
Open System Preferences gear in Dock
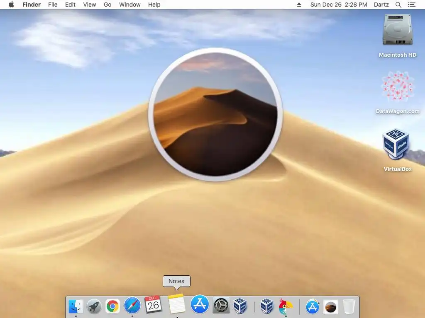(x=221, y=306)
